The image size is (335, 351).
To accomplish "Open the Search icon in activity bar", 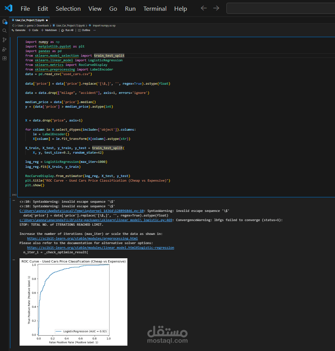I will click(4, 31).
